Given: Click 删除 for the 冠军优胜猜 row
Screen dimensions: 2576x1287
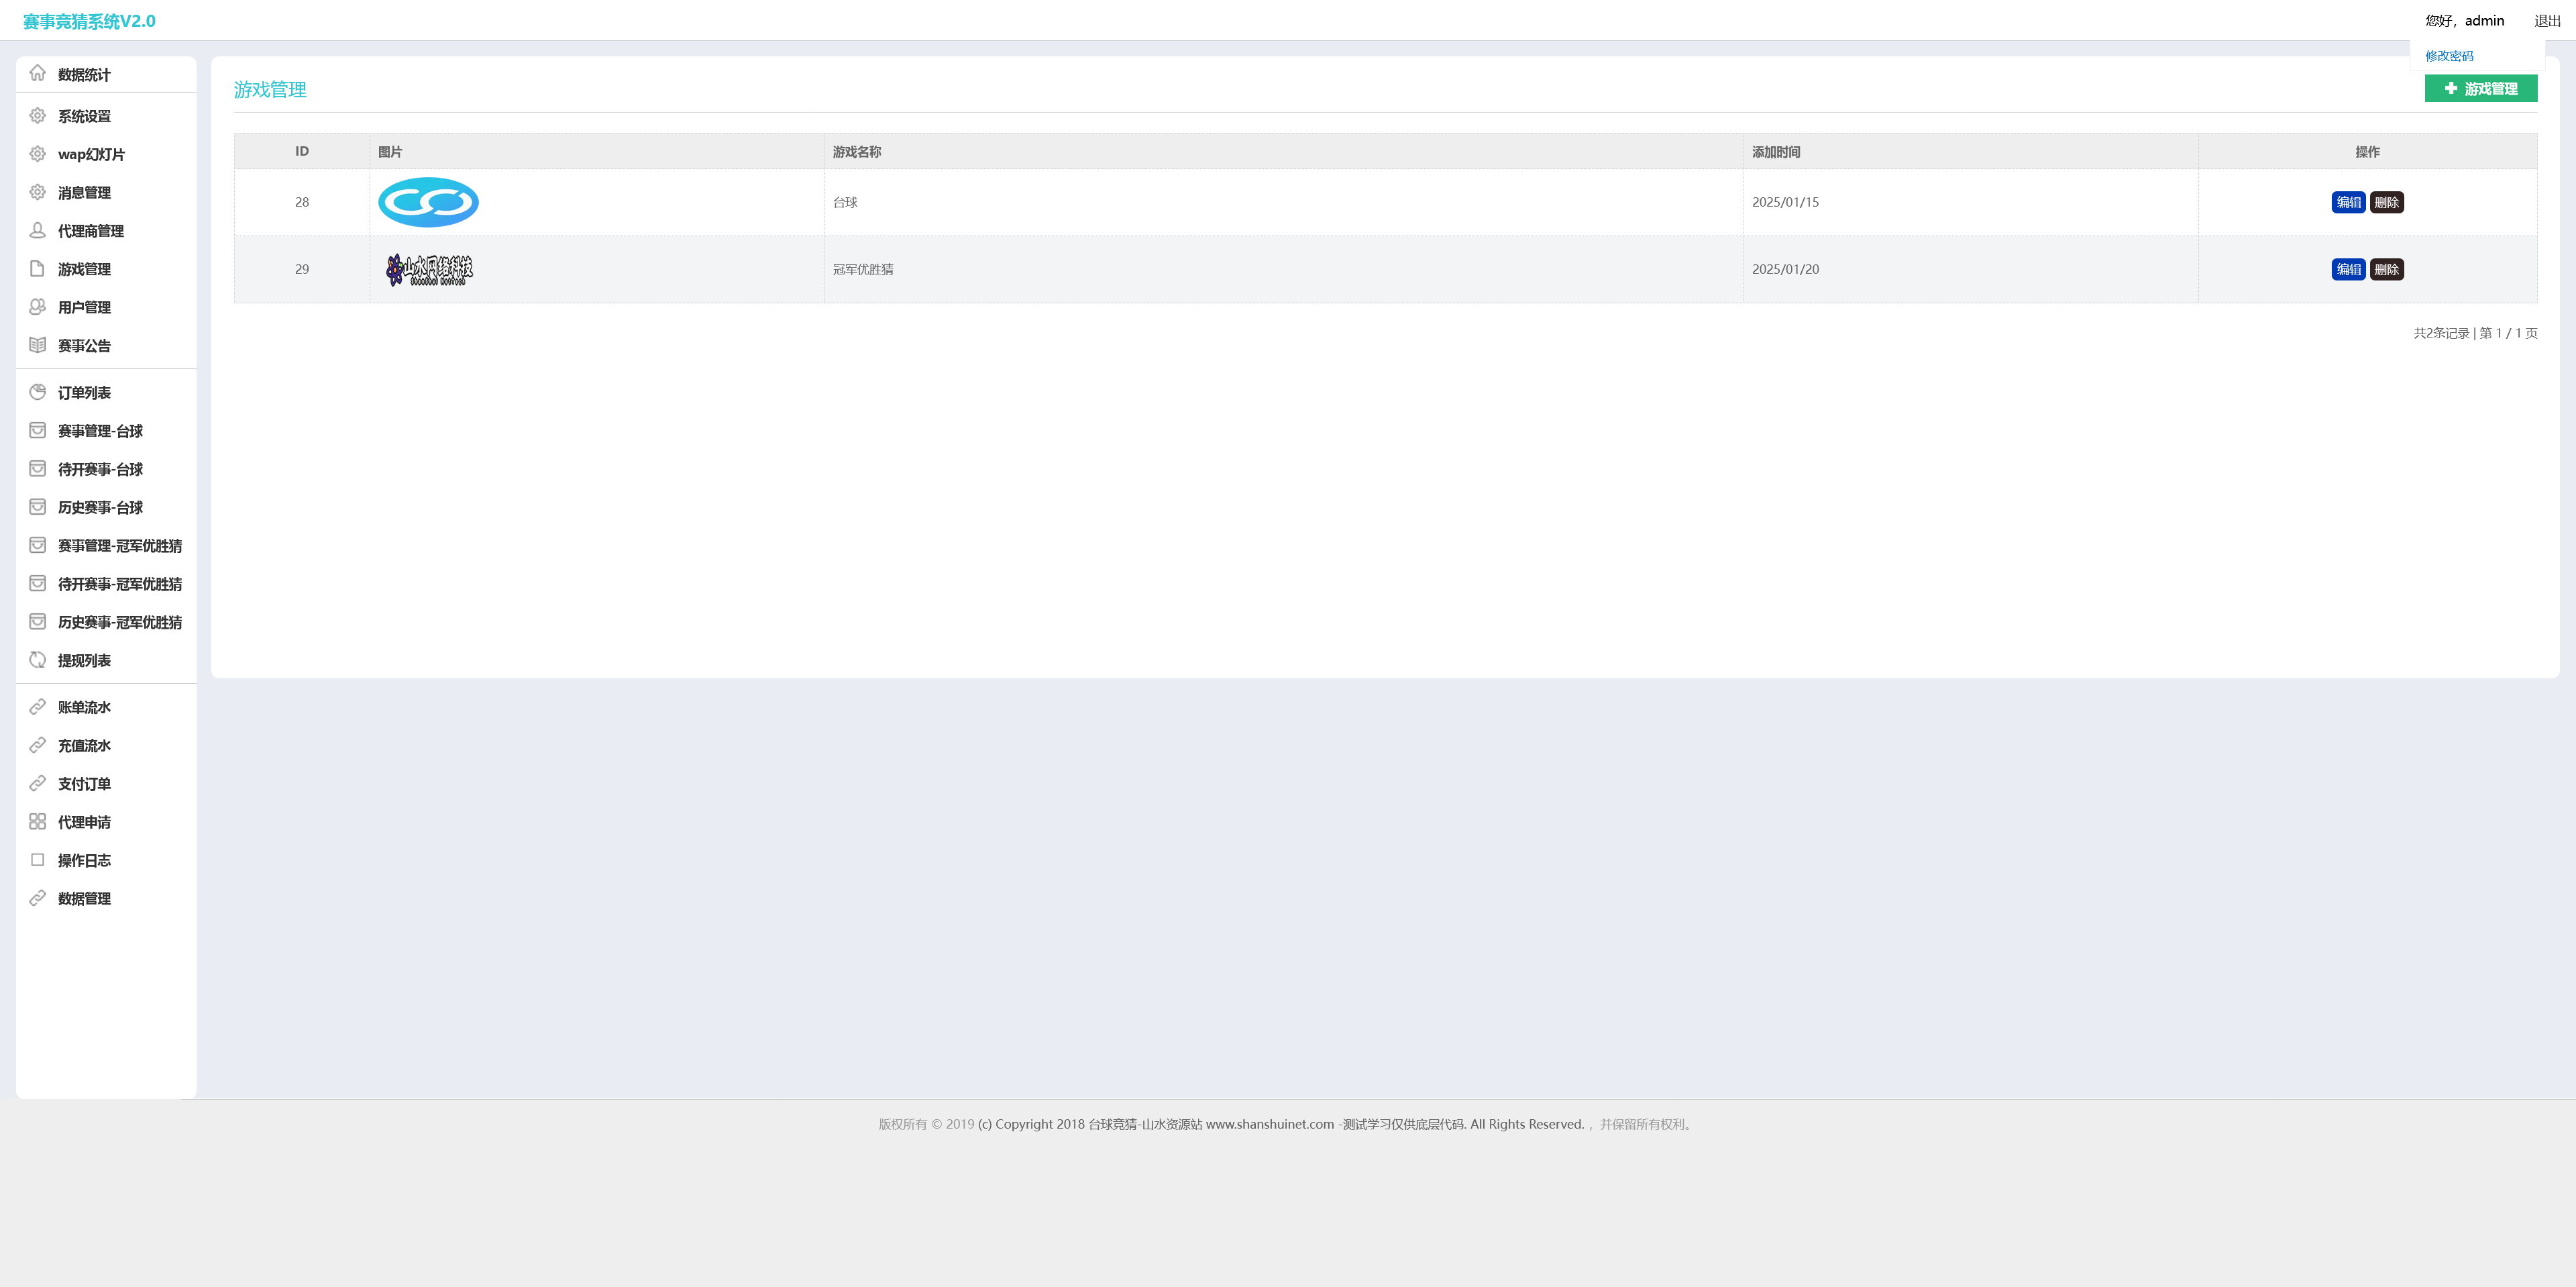Looking at the screenshot, I should point(2386,269).
